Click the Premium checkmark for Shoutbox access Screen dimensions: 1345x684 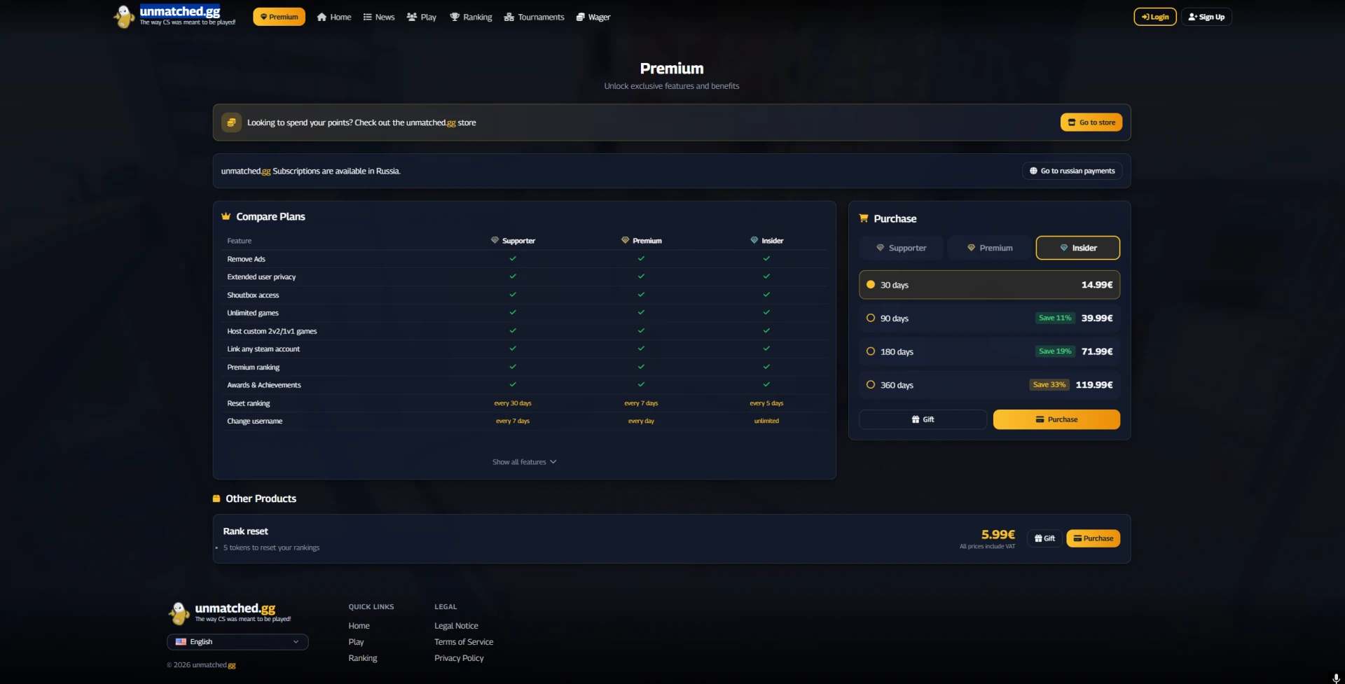click(641, 295)
